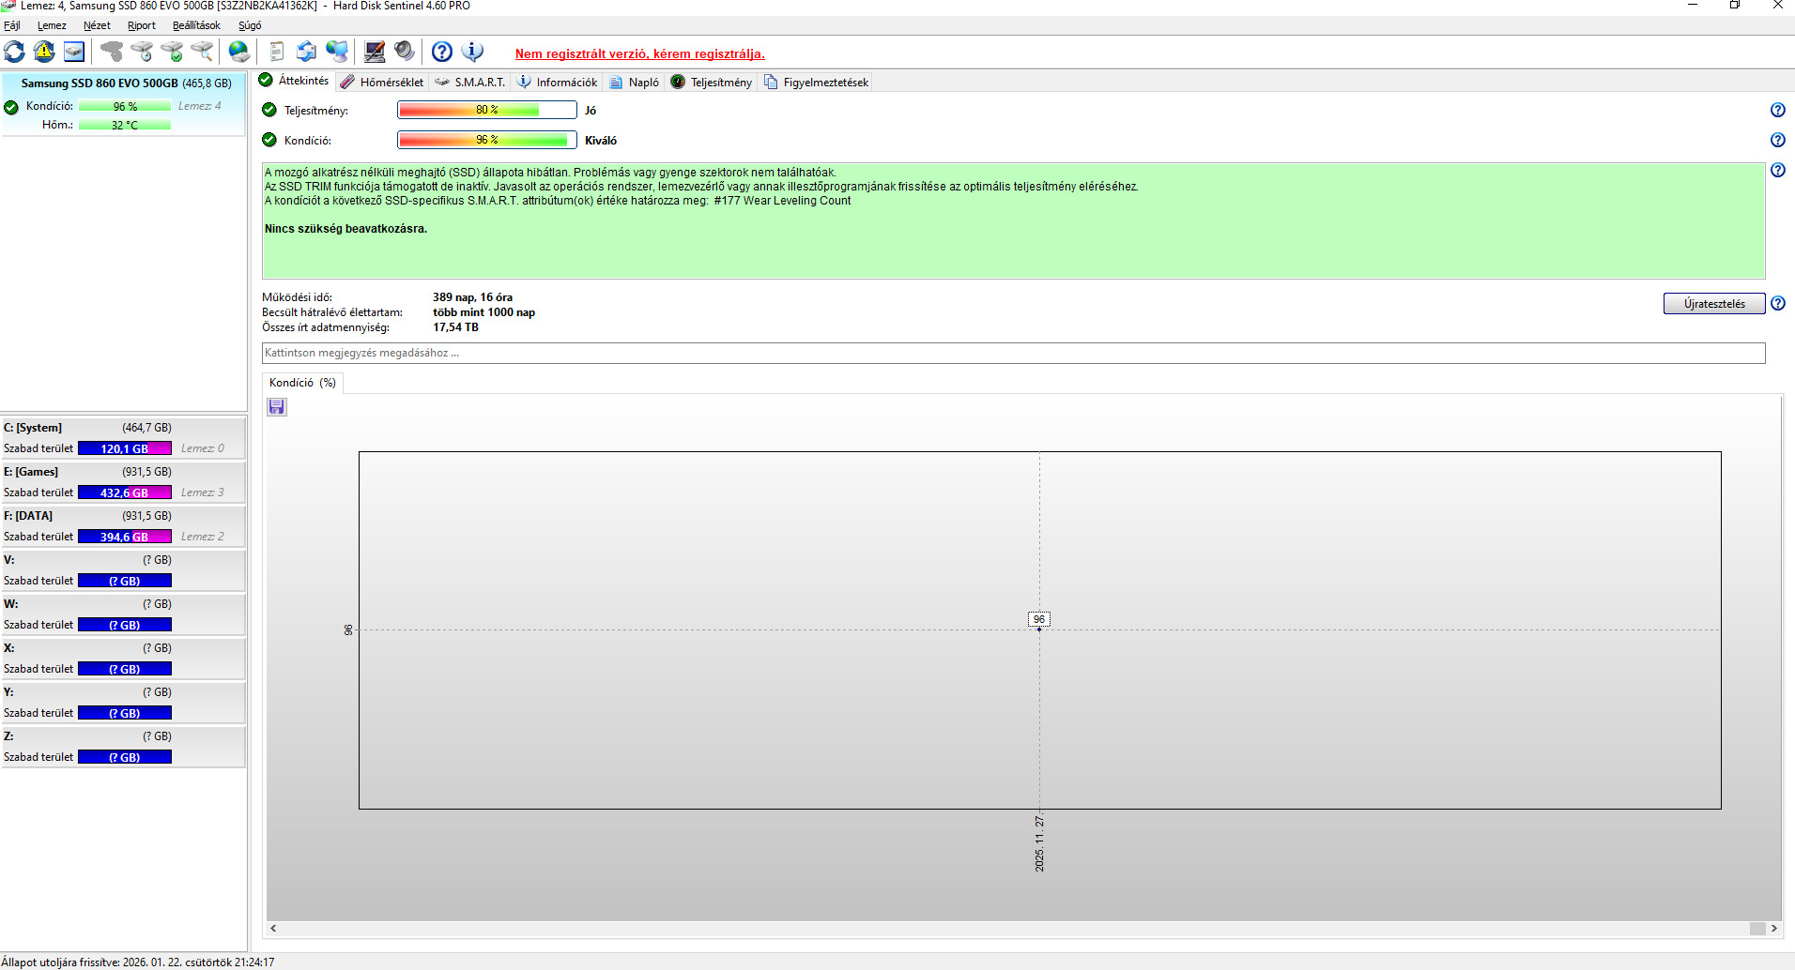Open the report notepad toolbar icon

[x=277, y=52]
